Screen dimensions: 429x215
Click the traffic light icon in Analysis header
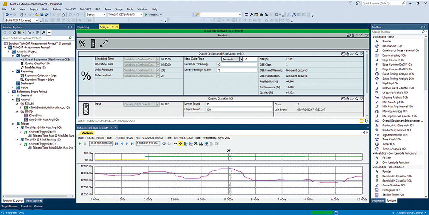[x=93, y=43]
